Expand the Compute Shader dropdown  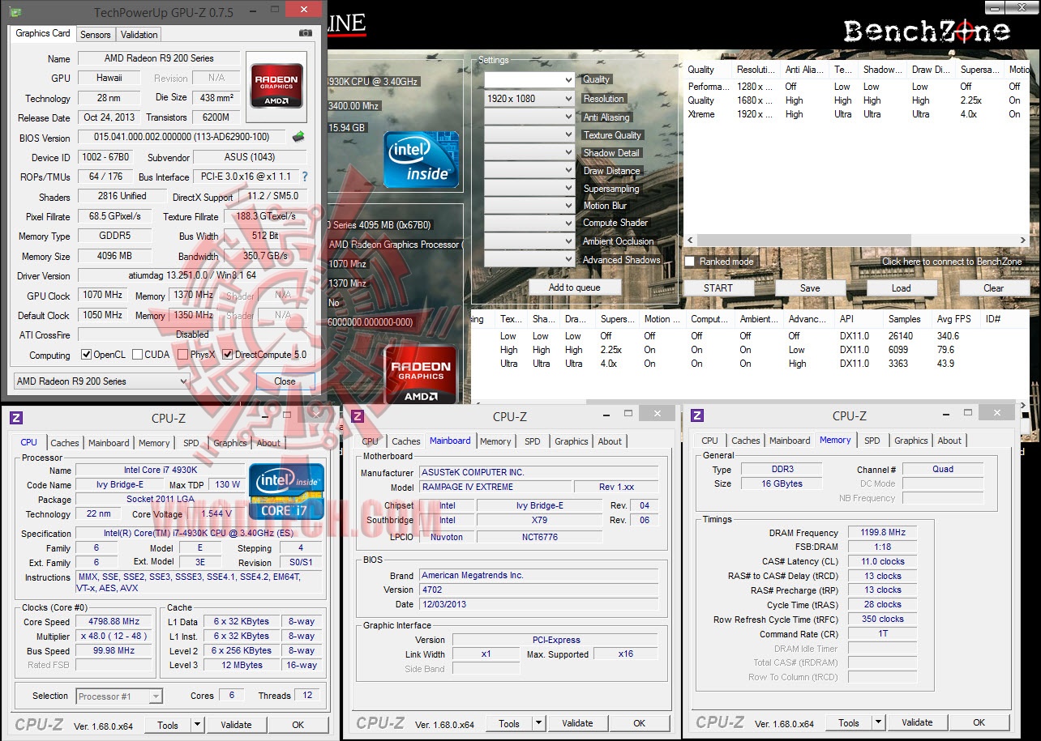(x=529, y=224)
